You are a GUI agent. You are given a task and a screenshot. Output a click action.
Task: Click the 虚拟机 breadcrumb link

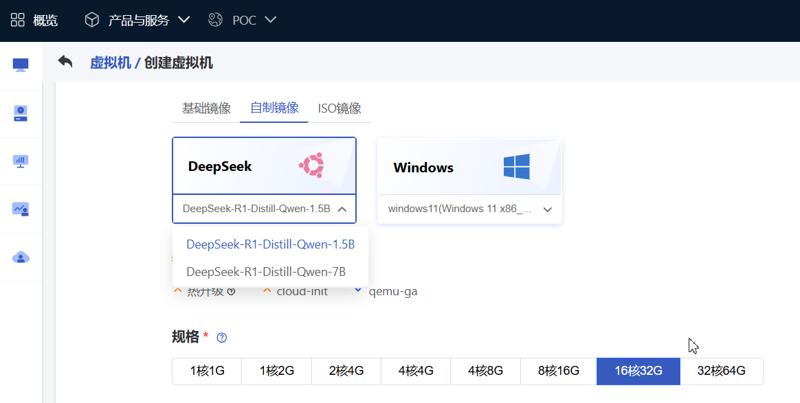[x=110, y=63]
